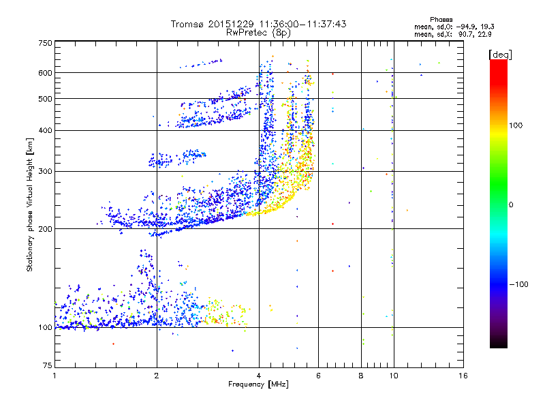This screenshot has height=409, width=545.
Task: Click the '[deg]' colorbar unit label
Action: [500, 55]
